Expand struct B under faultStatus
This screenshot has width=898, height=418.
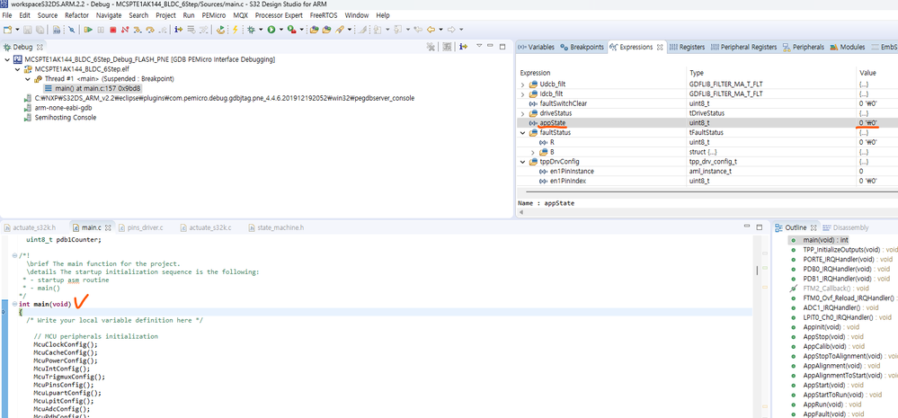[533, 152]
